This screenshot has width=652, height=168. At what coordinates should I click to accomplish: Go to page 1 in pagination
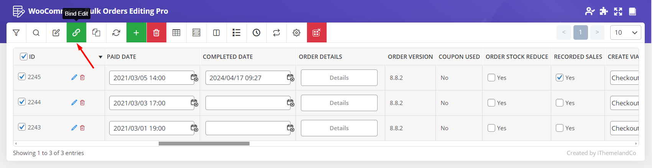[580, 32]
